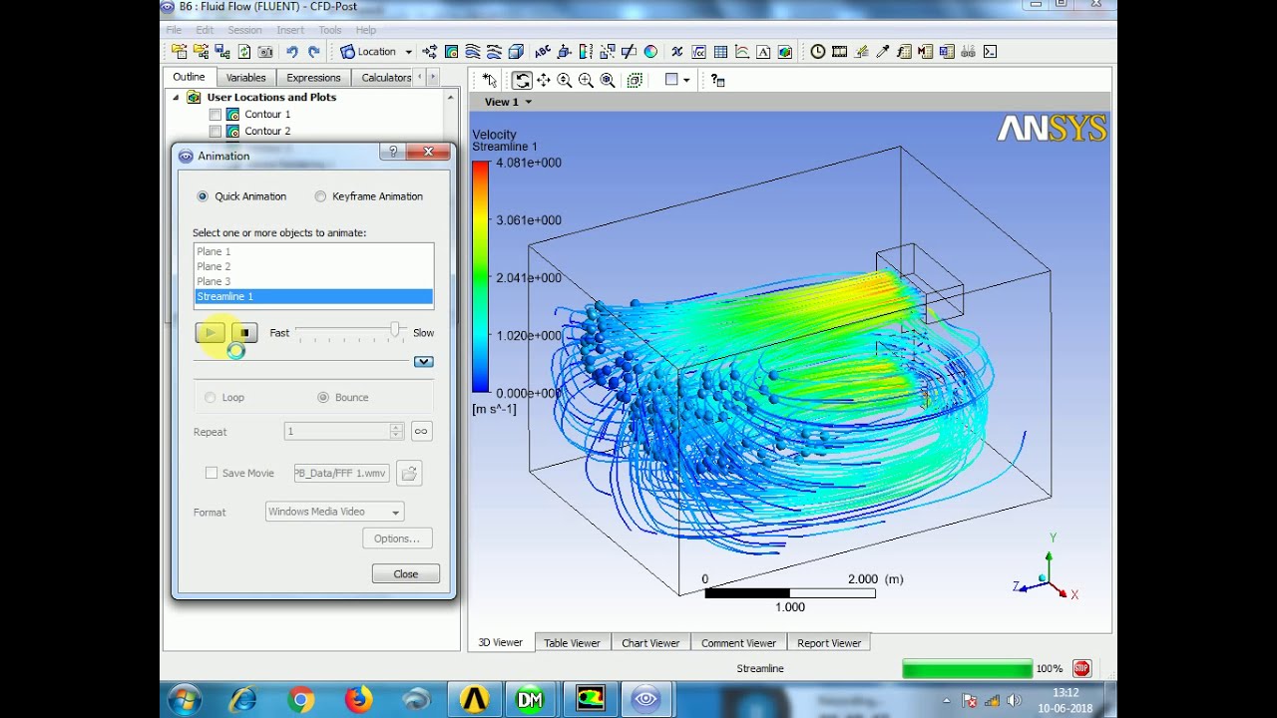The width and height of the screenshot is (1277, 718).
Task: Click the infinity repeat-forever button
Action: pyautogui.click(x=421, y=432)
